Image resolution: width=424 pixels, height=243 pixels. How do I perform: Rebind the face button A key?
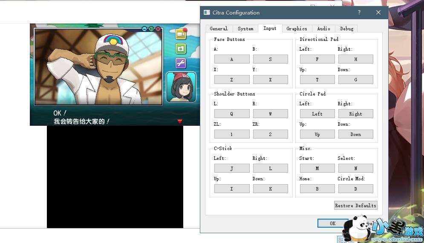click(232, 59)
